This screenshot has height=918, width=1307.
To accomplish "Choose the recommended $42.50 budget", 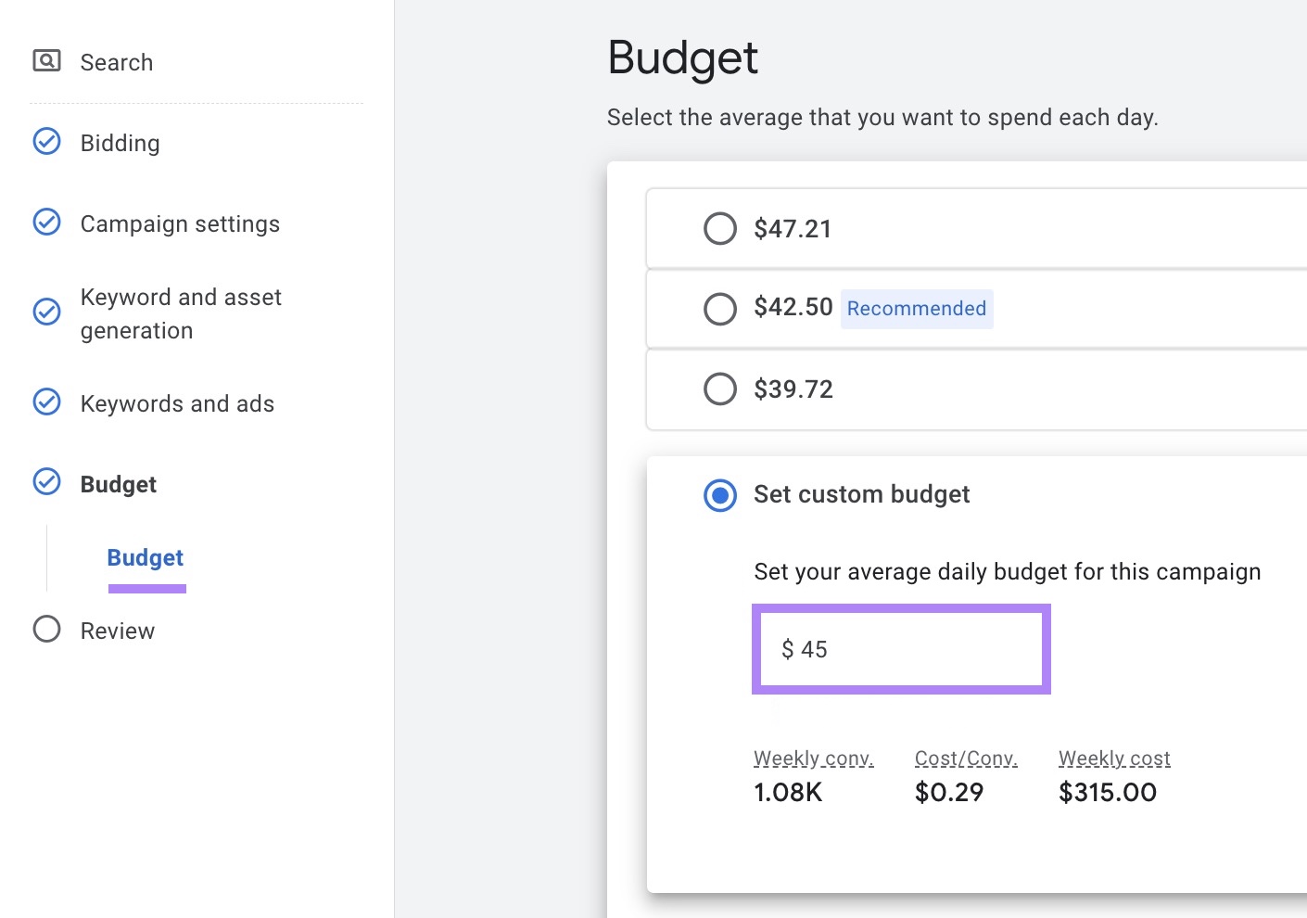I will click(720, 309).
